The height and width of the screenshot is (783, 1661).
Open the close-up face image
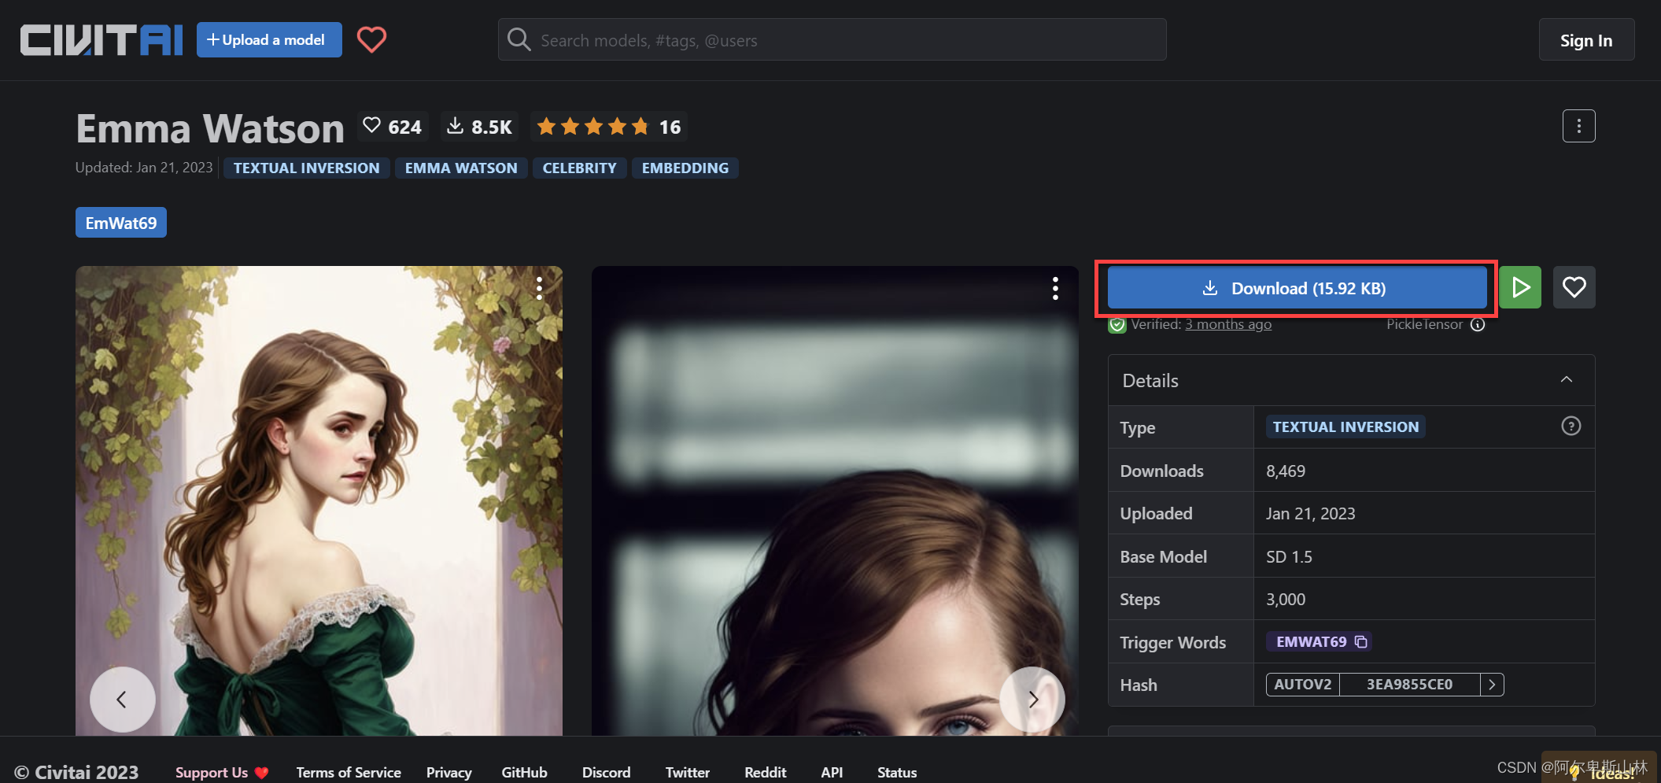pyautogui.click(x=835, y=500)
